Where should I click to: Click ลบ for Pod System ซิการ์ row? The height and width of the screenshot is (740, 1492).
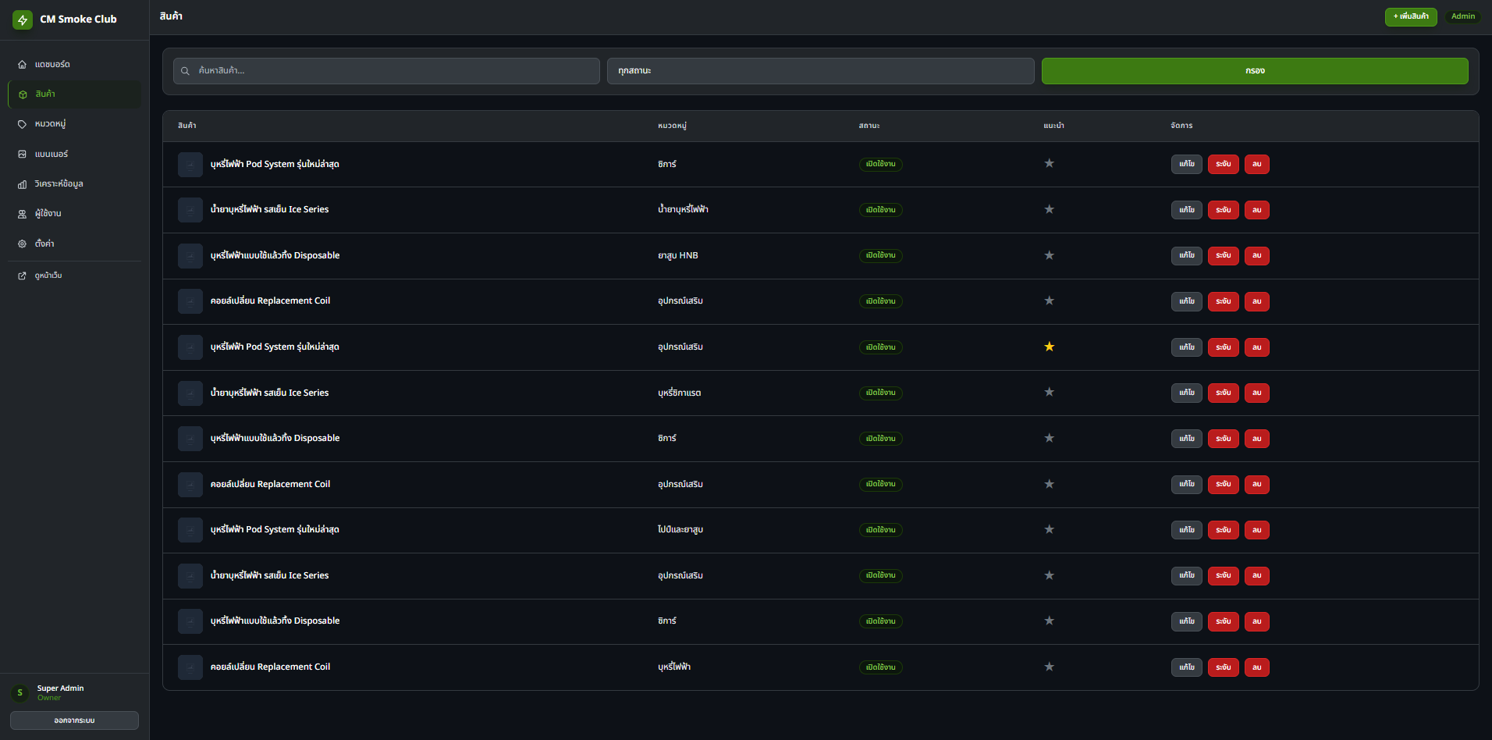point(1257,164)
